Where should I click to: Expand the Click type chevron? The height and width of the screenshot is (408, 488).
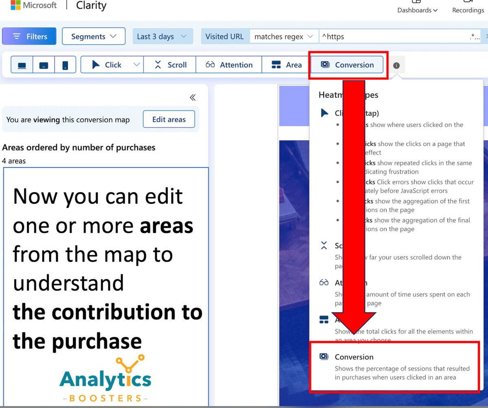137,65
